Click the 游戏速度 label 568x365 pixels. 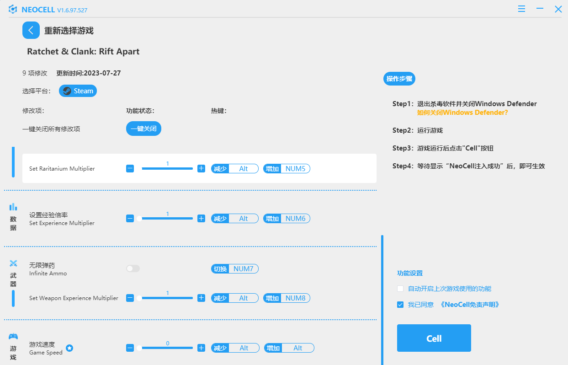pos(42,344)
